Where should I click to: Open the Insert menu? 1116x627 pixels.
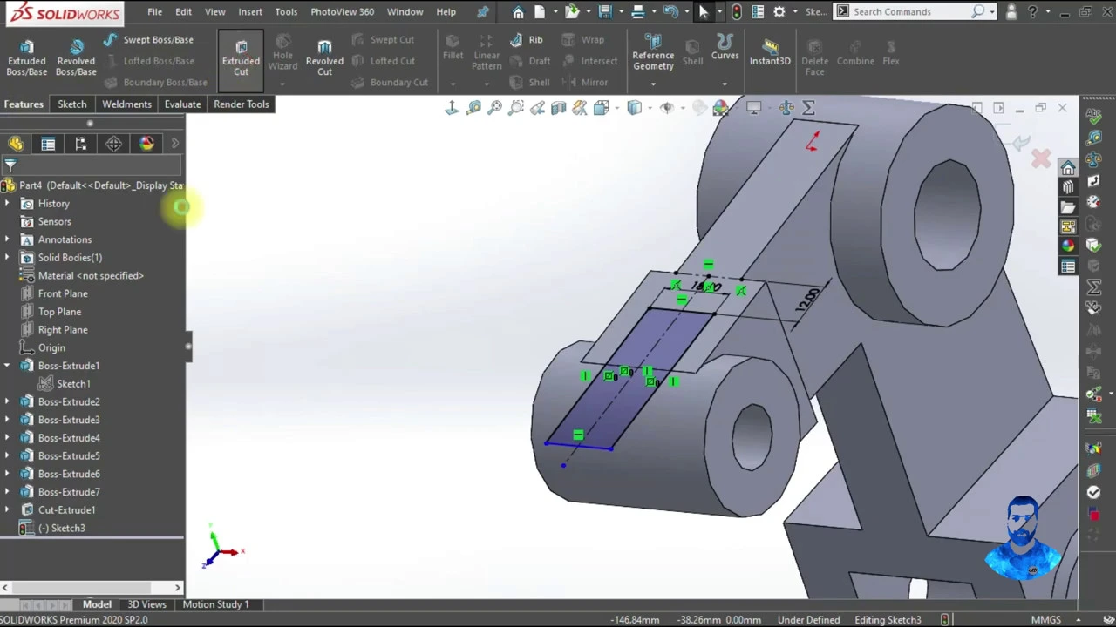[250, 12]
